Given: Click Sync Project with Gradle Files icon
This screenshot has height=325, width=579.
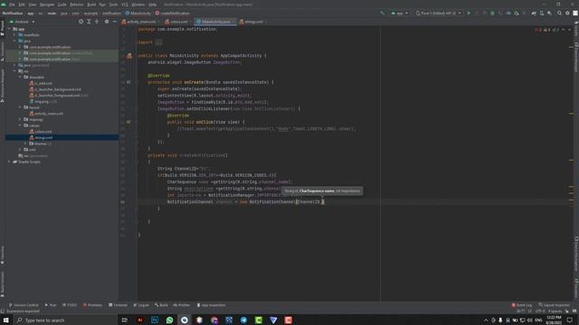Looking at the screenshot, I should (x=534, y=14).
